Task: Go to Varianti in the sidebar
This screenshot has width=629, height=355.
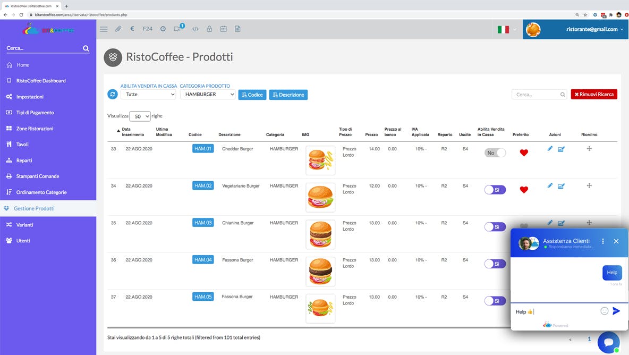Action: click(24, 225)
